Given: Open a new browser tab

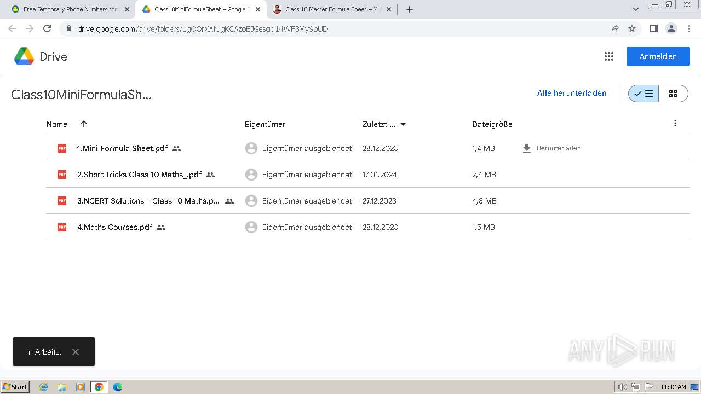Looking at the screenshot, I should pos(409,9).
